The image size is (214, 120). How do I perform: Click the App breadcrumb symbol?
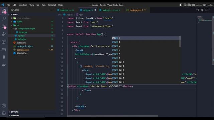point(79,15)
